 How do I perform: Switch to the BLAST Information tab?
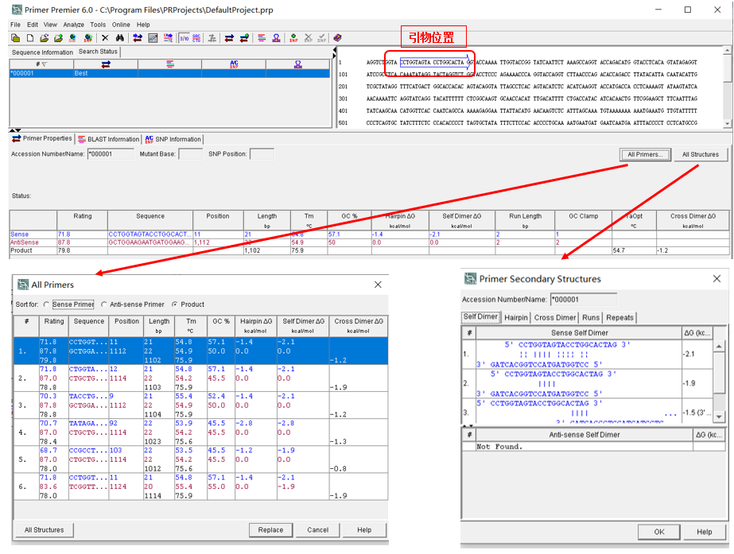pyautogui.click(x=109, y=139)
